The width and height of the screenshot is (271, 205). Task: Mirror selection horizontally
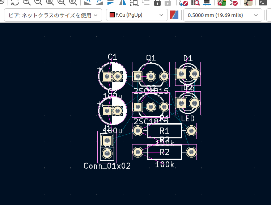(122, 3)
